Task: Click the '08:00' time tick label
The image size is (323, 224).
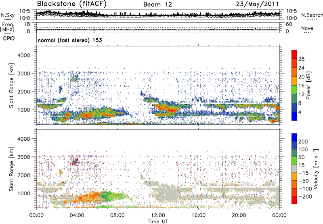Action: (x=117, y=216)
